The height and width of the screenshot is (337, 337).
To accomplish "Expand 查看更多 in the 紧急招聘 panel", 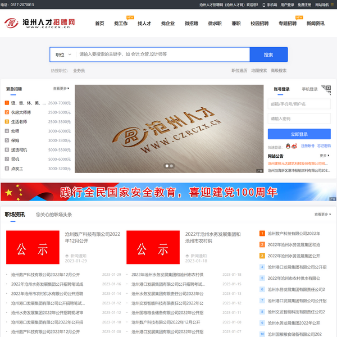I will click(61, 89).
